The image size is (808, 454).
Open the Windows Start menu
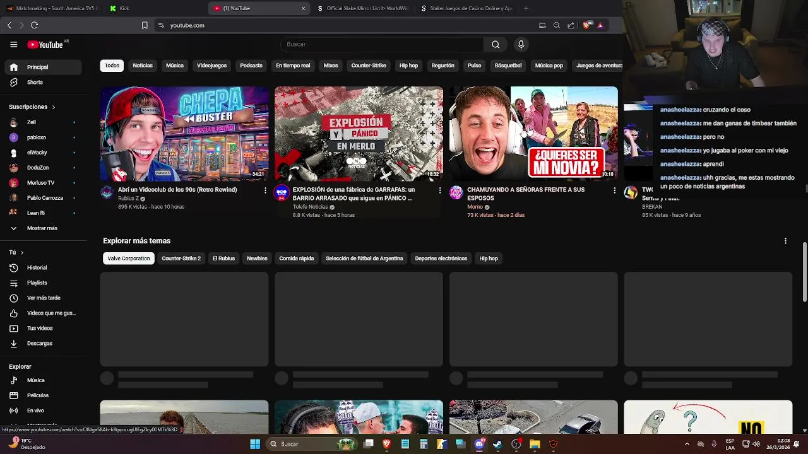point(255,444)
